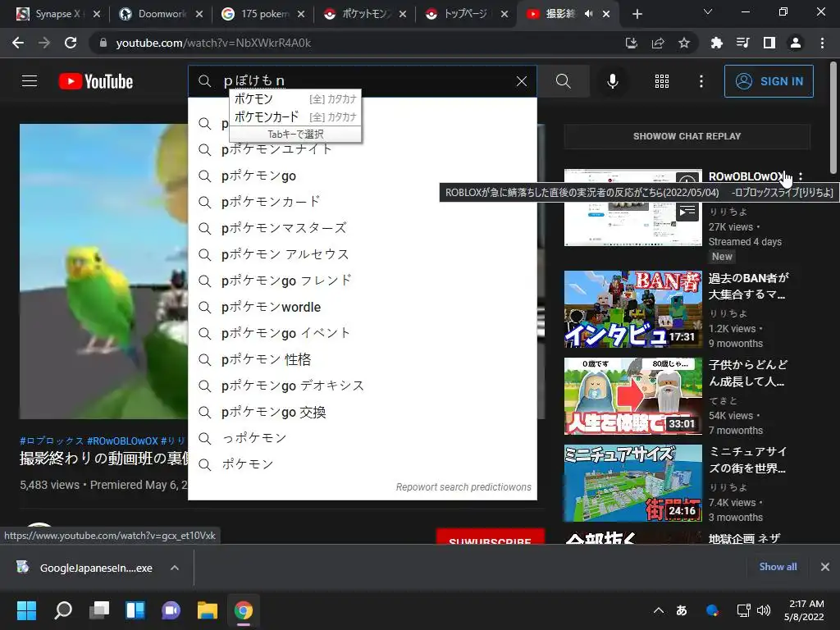Clear the search box with X
The height and width of the screenshot is (630, 840).
521,81
